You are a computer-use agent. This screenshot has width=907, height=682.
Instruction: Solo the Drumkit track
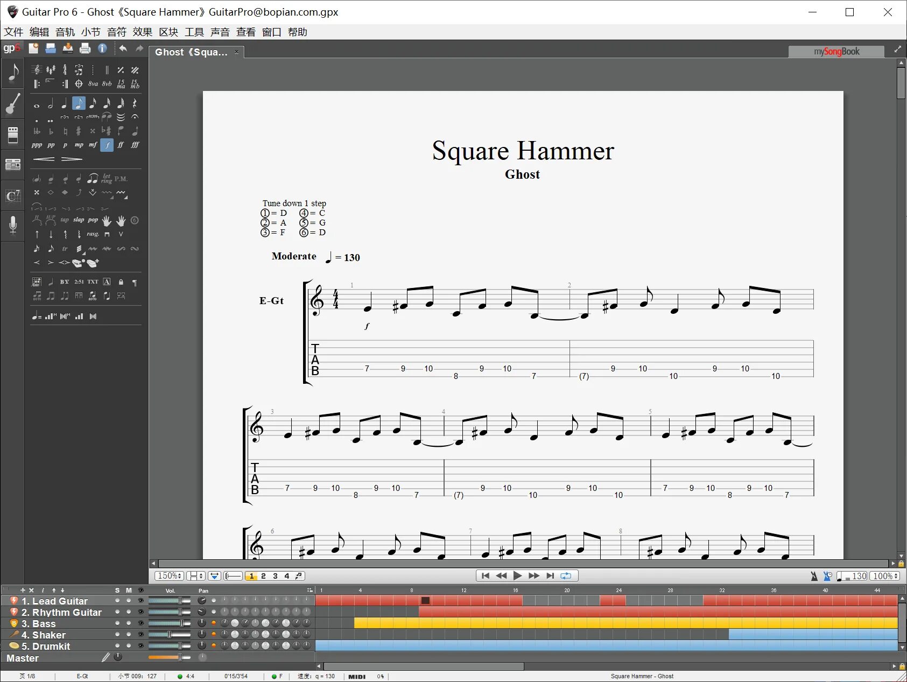point(117,646)
